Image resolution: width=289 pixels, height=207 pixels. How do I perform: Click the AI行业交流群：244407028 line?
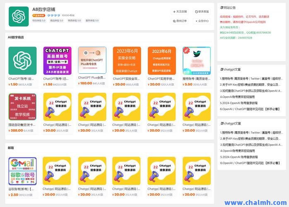[236, 38]
